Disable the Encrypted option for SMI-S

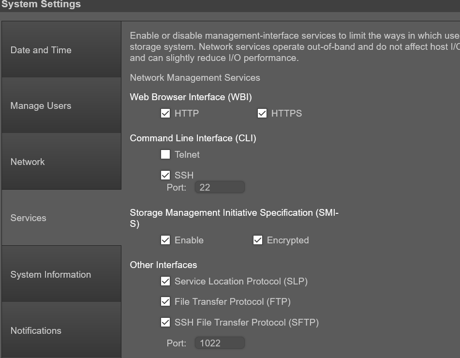(x=257, y=240)
